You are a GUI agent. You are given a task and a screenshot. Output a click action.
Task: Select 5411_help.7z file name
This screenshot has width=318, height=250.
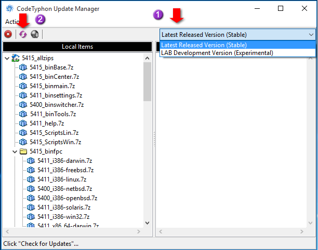(x=47, y=123)
